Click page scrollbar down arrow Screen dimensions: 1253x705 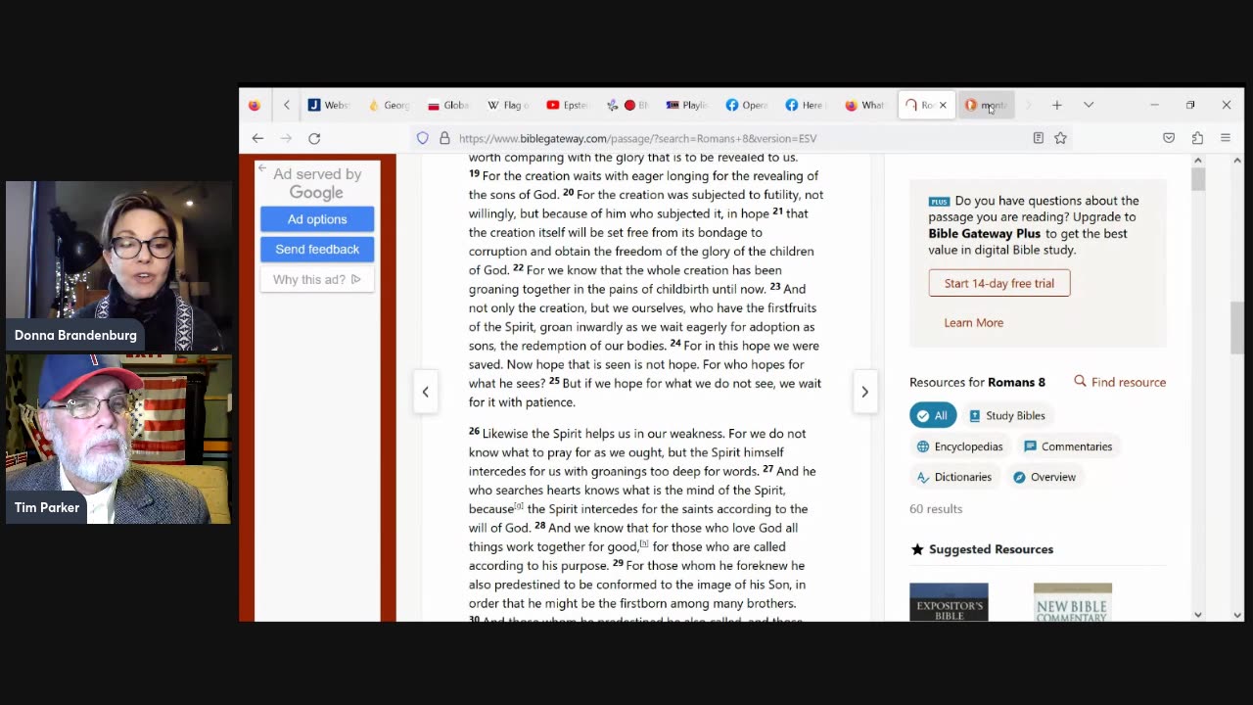(x=1237, y=615)
